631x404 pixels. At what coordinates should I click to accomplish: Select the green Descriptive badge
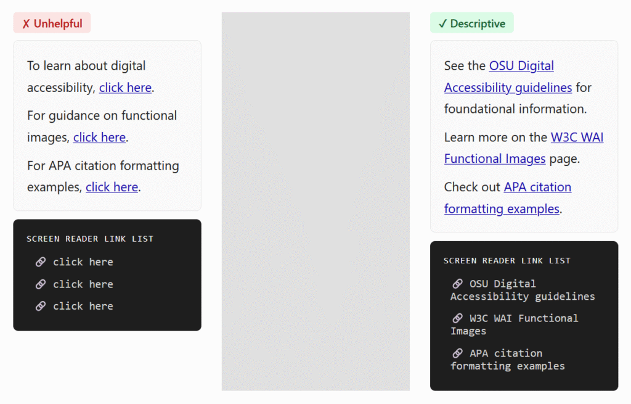click(472, 22)
